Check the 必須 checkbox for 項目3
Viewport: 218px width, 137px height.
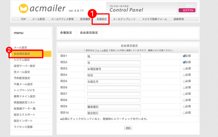point(184,68)
